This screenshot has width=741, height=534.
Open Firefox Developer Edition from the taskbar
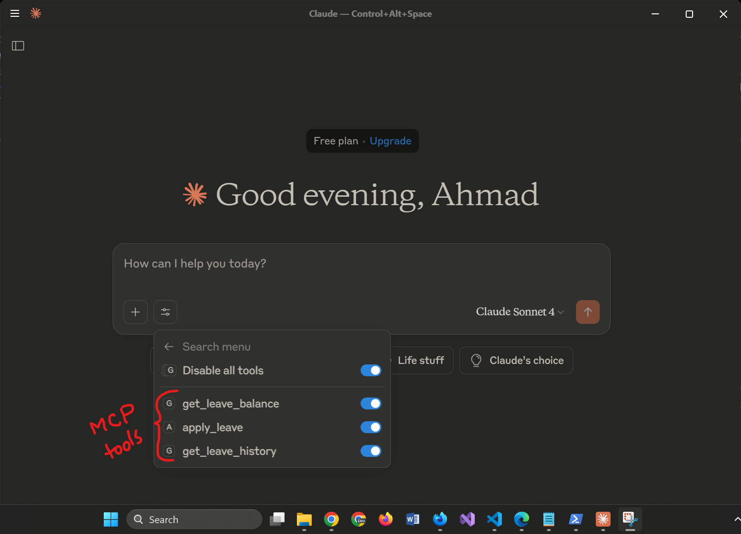[440, 519]
